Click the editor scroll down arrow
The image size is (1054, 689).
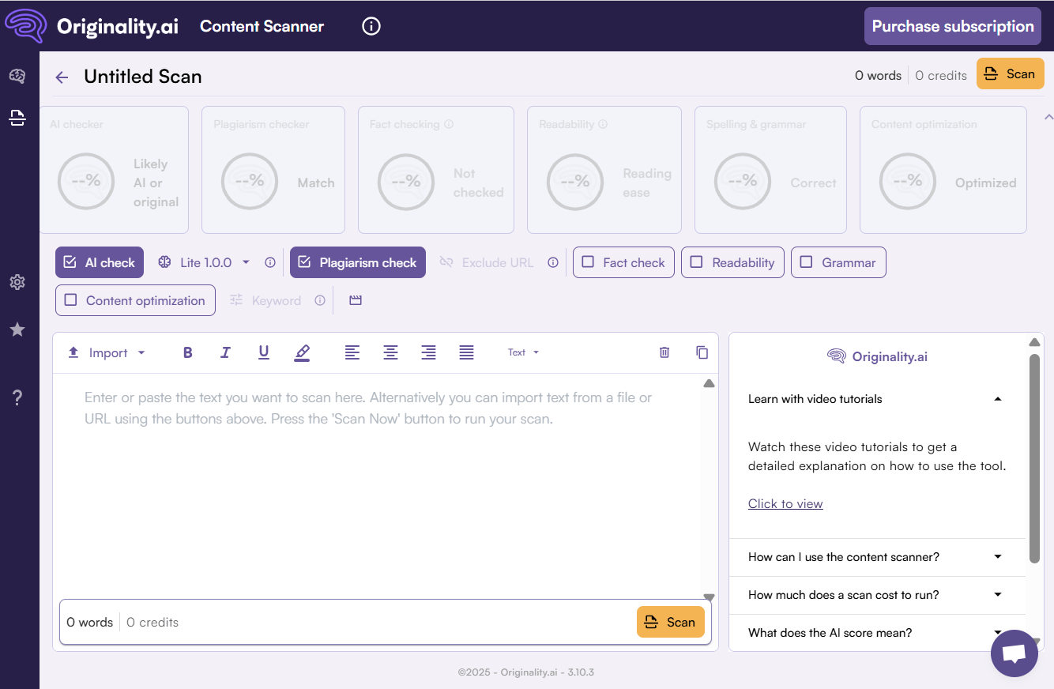[x=709, y=597]
